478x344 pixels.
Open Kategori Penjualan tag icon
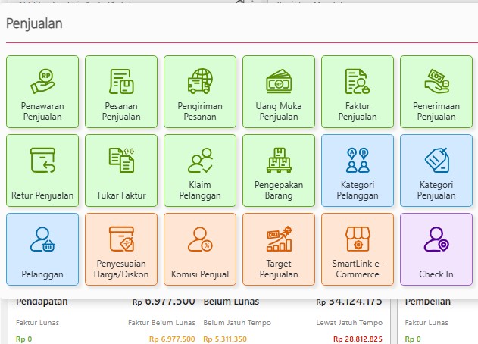[x=436, y=160]
